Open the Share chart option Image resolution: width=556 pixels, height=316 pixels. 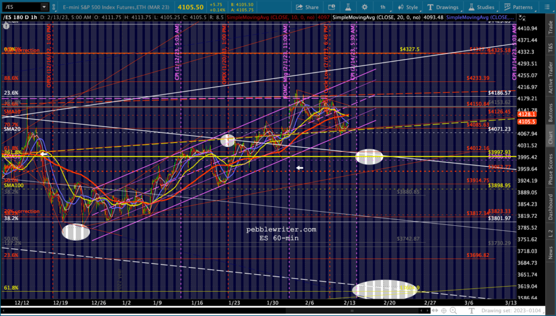[x=307, y=7]
